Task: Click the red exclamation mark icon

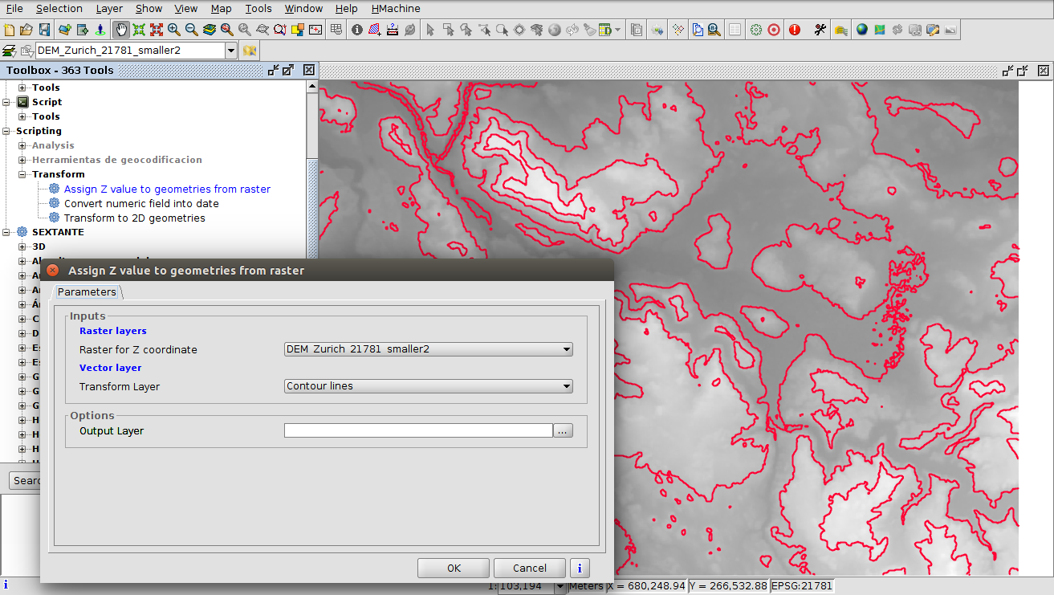Action: [795, 30]
